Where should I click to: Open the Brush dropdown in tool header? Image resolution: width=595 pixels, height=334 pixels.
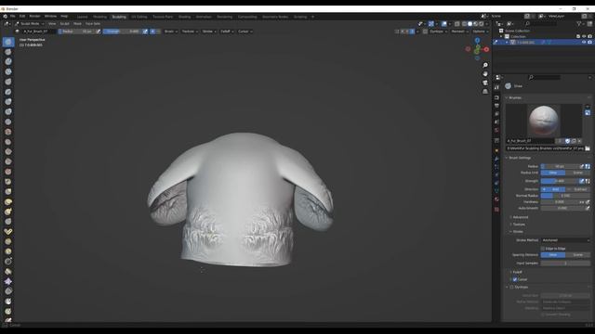coord(171,32)
